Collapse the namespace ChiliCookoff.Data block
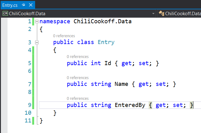This screenshot has width=201, height=133. [x=37, y=22]
